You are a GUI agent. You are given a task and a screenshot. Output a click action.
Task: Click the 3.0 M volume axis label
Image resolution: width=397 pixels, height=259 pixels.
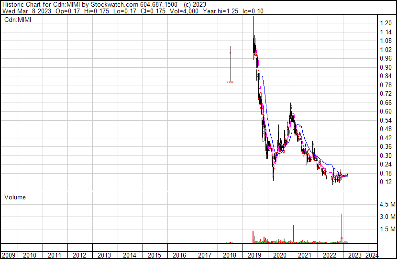tap(387, 217)
